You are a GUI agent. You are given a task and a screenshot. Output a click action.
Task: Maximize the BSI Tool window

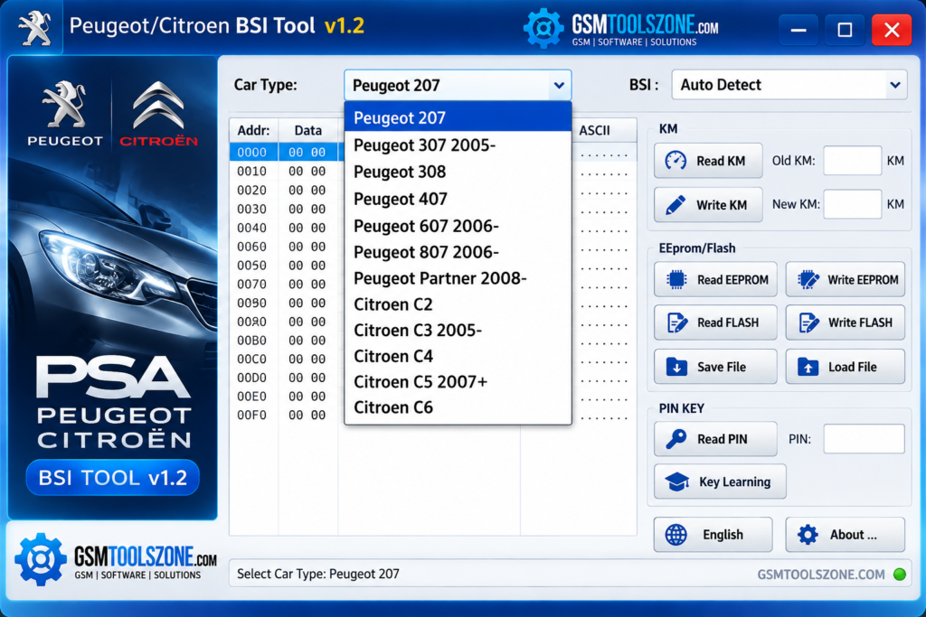(x=846, y=30)
